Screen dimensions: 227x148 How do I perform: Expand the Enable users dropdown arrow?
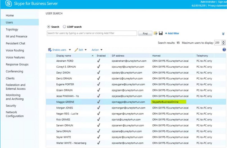(70, 50)
